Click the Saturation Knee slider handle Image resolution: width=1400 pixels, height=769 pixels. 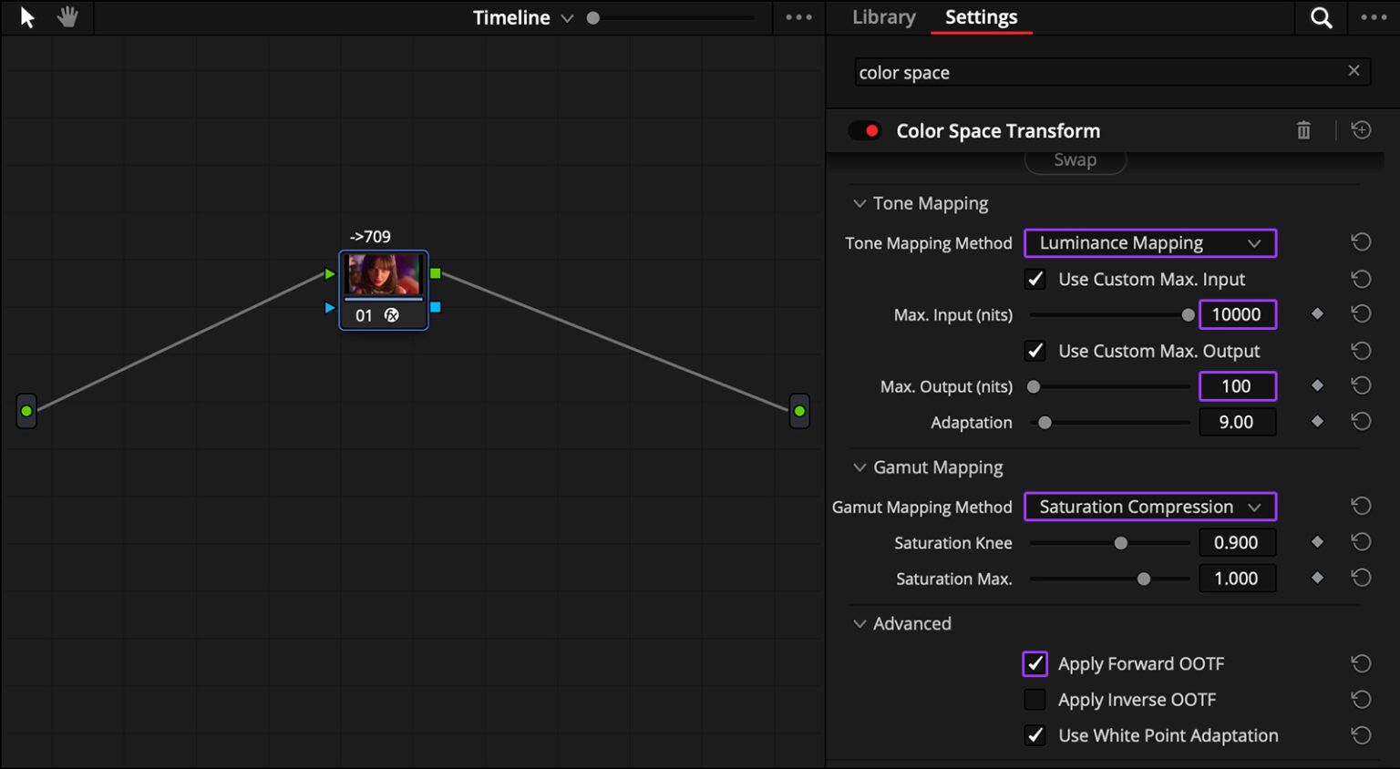[1120, 542]
